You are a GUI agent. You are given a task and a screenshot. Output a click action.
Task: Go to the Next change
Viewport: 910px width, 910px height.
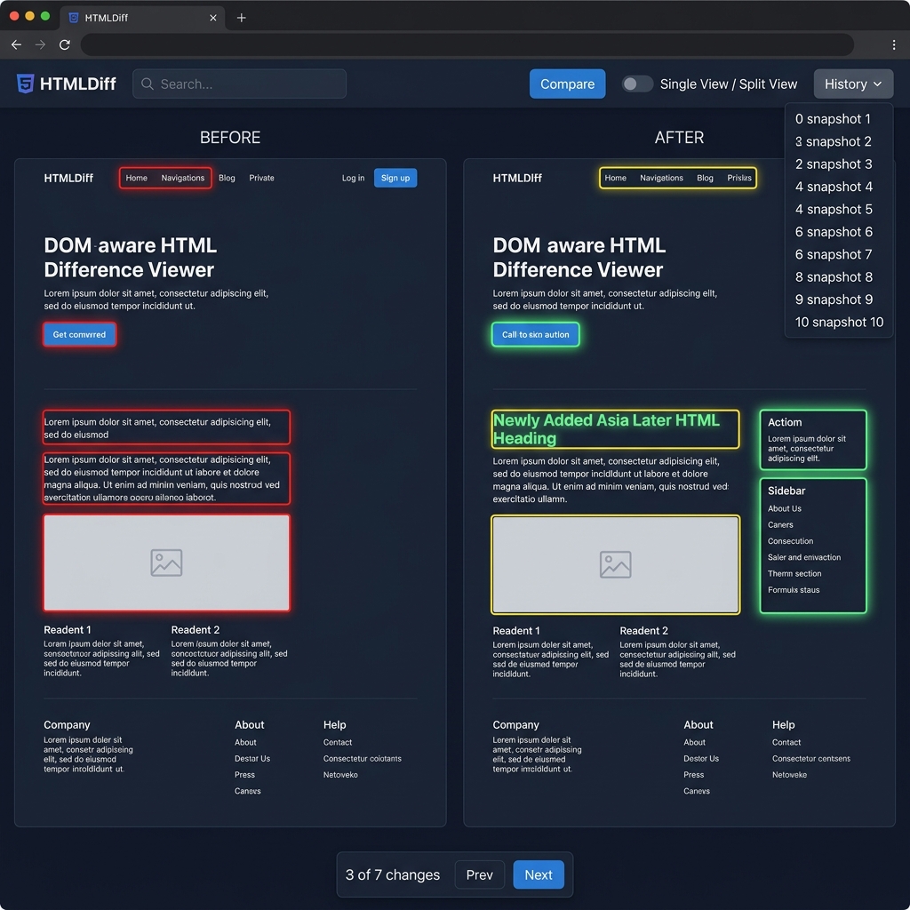pyautogui.click(x=538, y=874)
